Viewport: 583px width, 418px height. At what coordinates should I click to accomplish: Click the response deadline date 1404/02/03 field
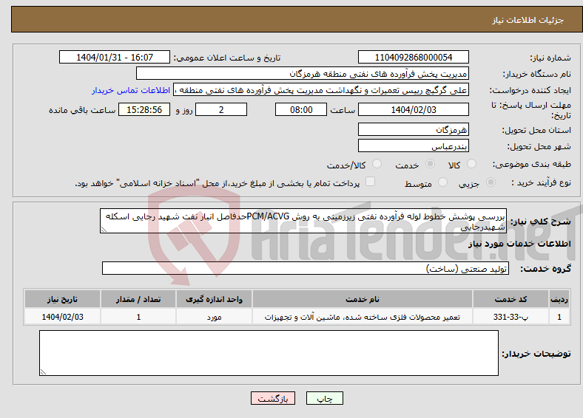click(413, 109)
